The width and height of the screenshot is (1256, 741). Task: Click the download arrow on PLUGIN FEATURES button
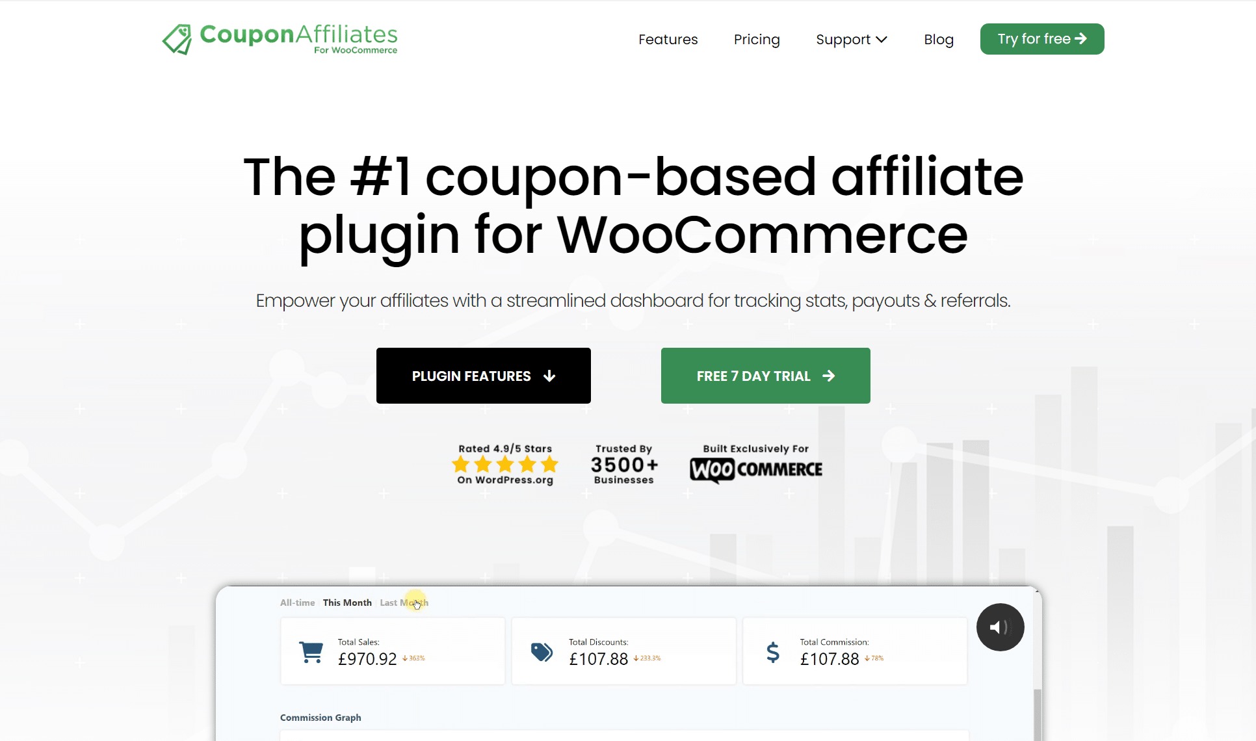pyautogui.click(x=549, y=375)
